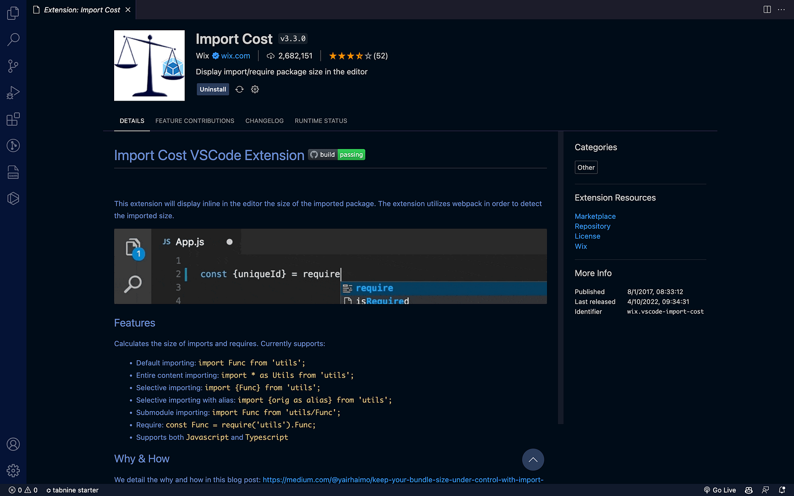The height and width of the screenshot is (496, 794).
Task: Open the Source Control view
Action: click(x=13, y=66)
